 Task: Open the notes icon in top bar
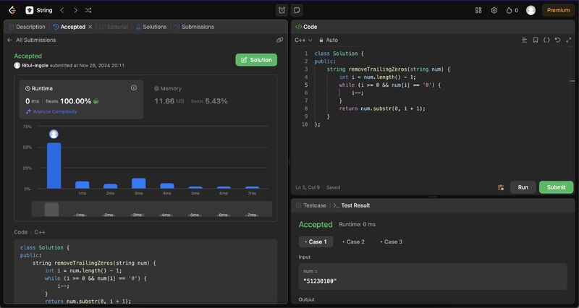(x=297, y=10)
